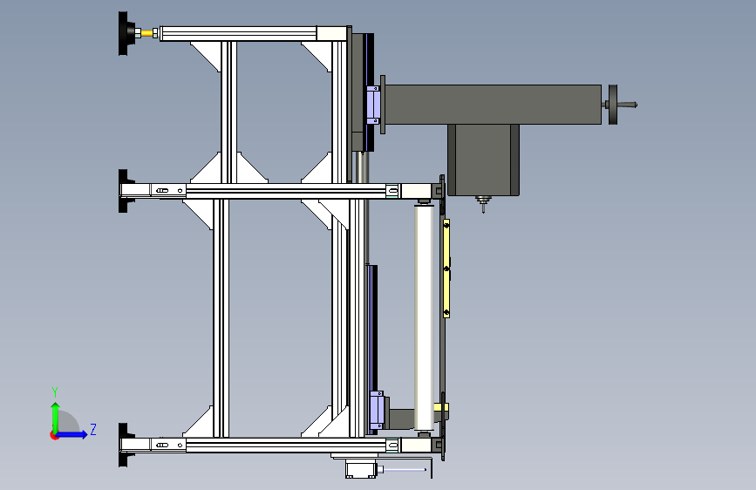Select the white vertical roller
Image resolution: width=756 pixels, height=490 pixels.
pos(424,318)
